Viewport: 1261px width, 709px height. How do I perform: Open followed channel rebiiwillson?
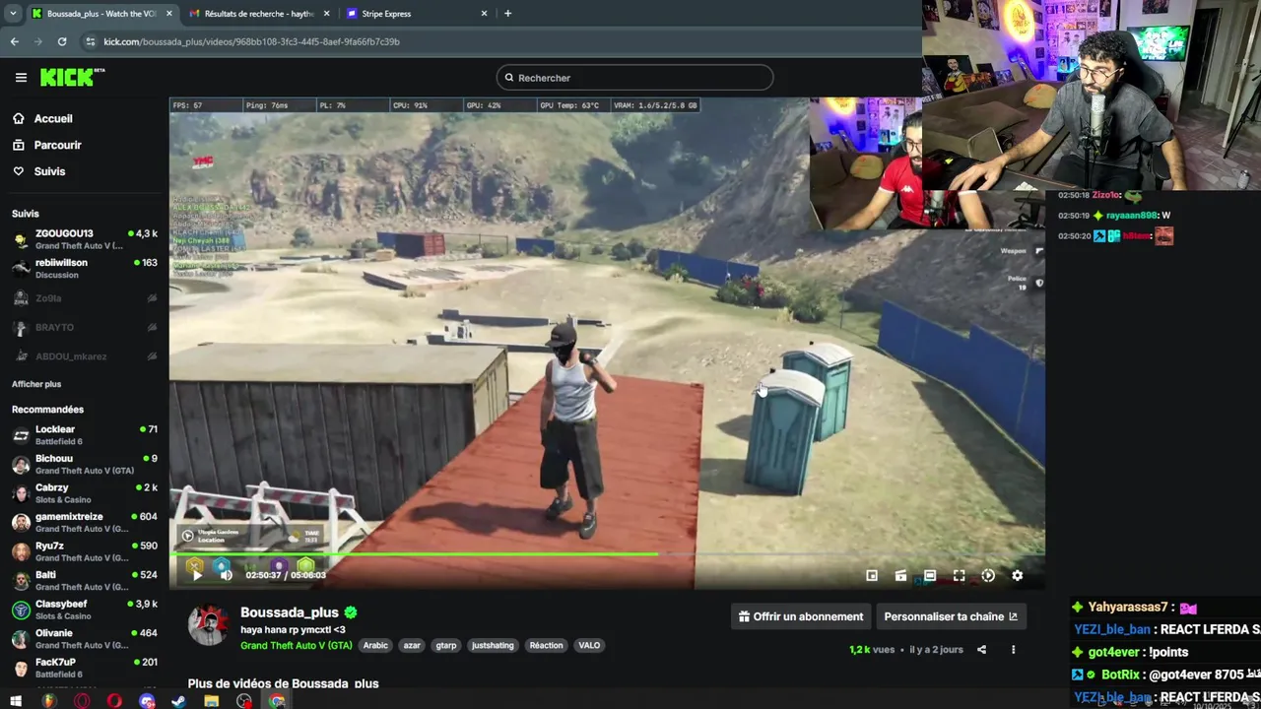[x=85, y=268]
